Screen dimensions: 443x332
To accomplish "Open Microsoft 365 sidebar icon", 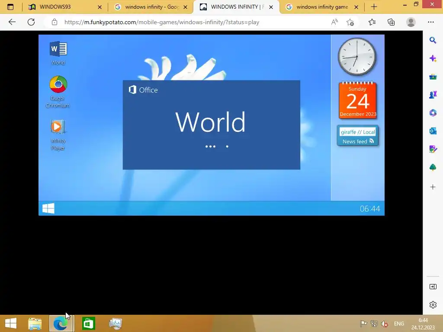I will click(433, 113).
